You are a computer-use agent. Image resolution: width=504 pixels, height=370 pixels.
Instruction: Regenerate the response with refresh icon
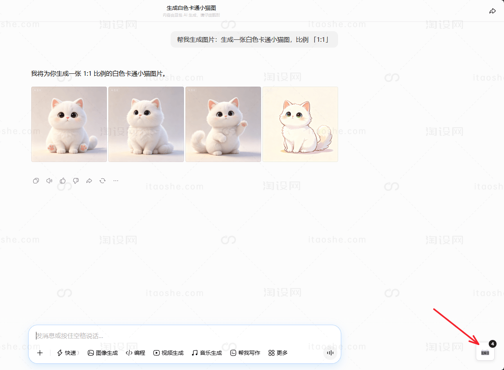[103, 181]
